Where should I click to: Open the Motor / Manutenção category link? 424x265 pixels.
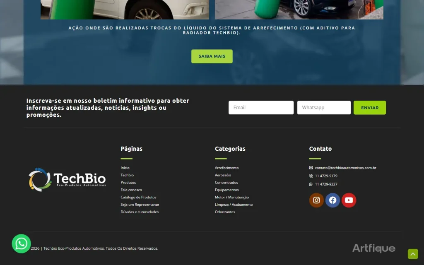click(232, 197)
